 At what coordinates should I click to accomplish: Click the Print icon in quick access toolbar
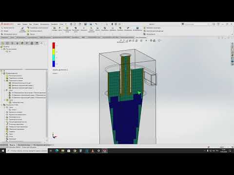[x=91, y=24]
